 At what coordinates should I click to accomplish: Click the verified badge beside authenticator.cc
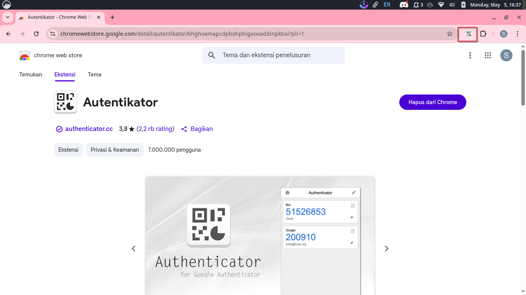pyautogui.click(x=59, y=129)
